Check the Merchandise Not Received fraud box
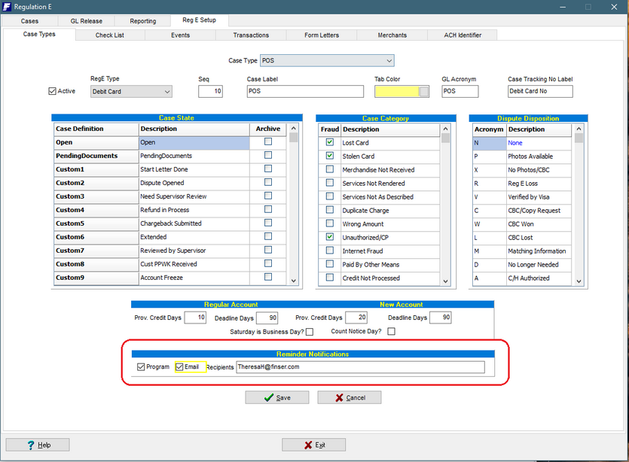 point(330,169)
